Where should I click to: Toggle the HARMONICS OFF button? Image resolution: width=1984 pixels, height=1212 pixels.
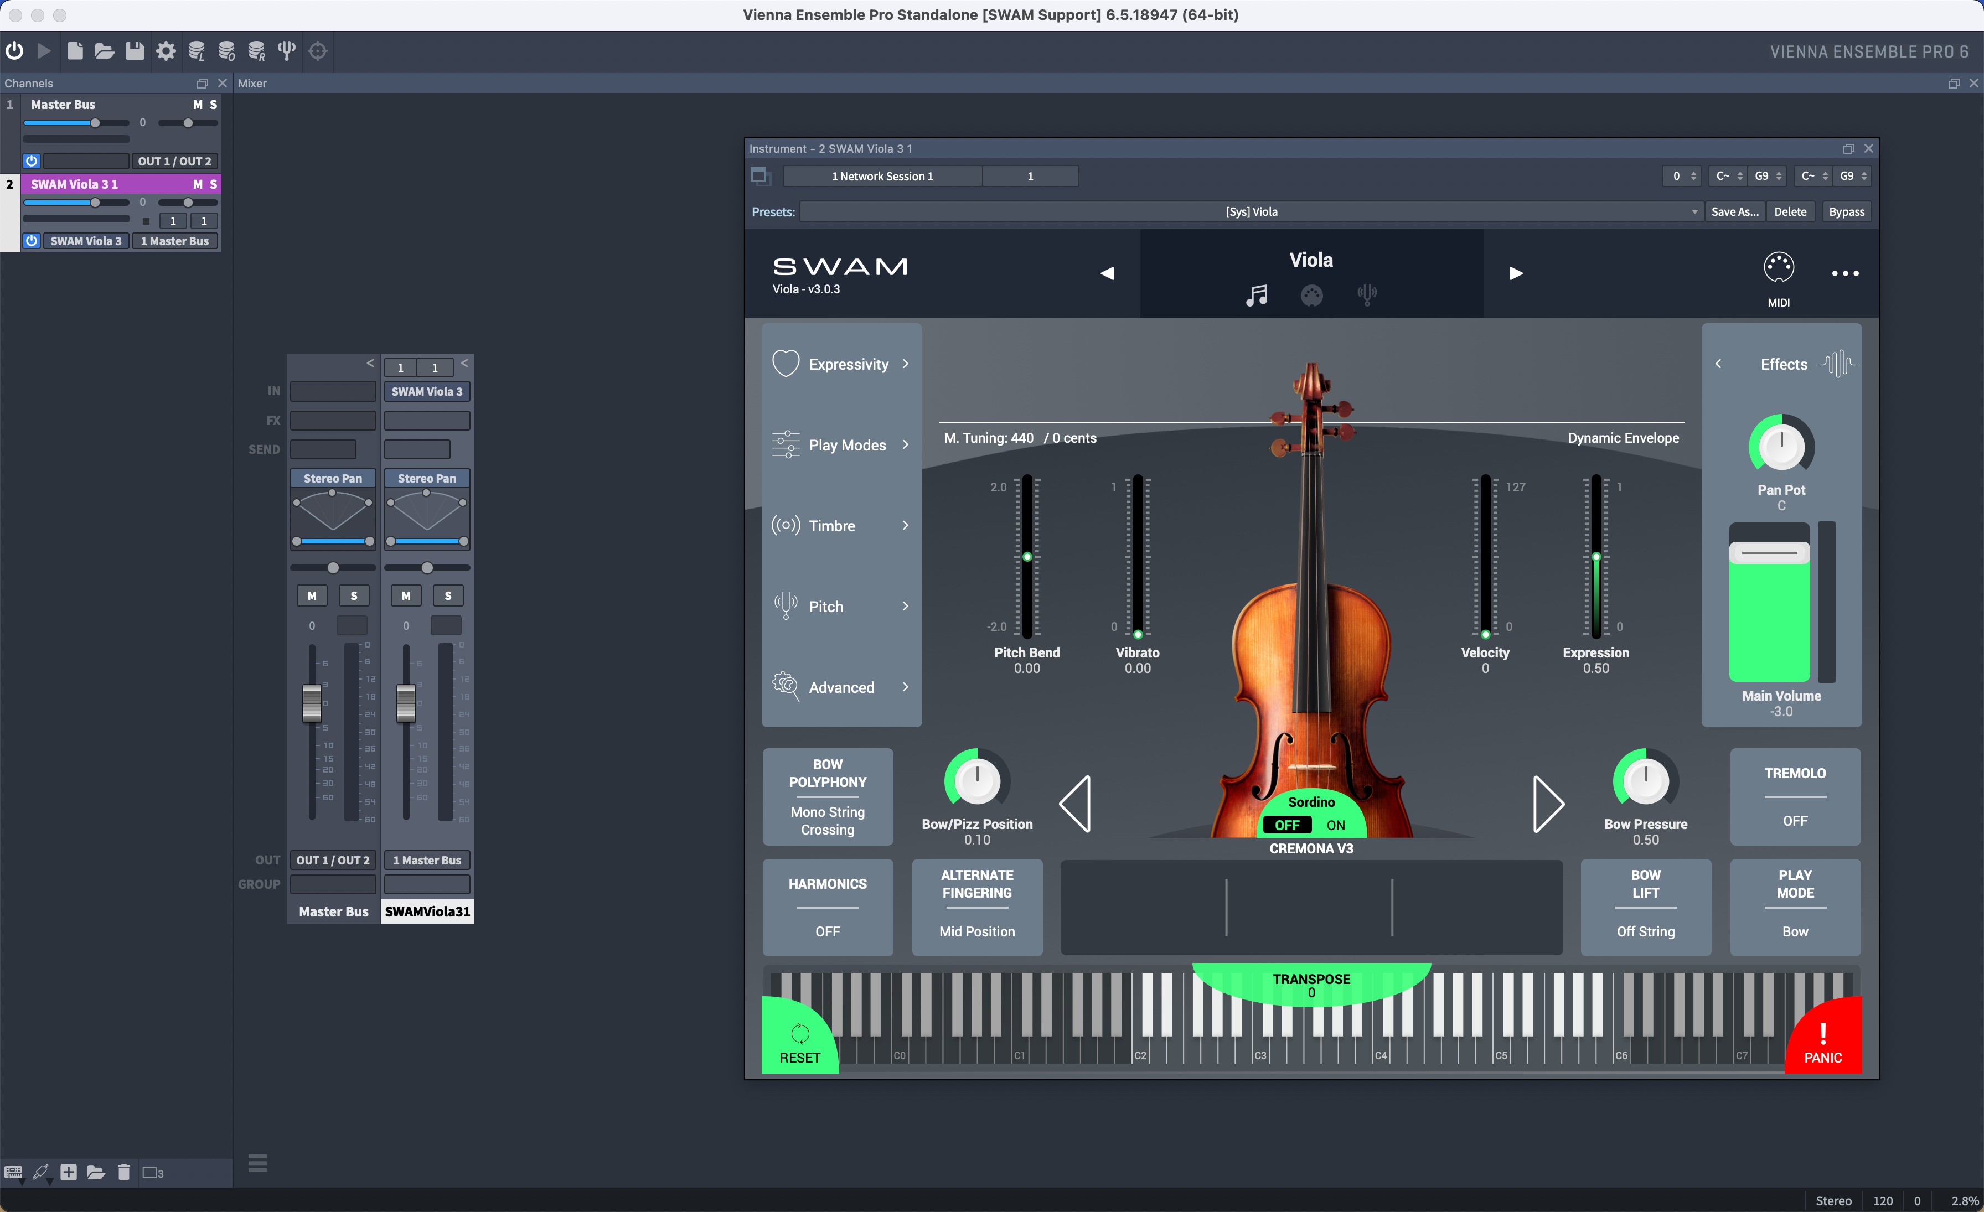(827, 907)
